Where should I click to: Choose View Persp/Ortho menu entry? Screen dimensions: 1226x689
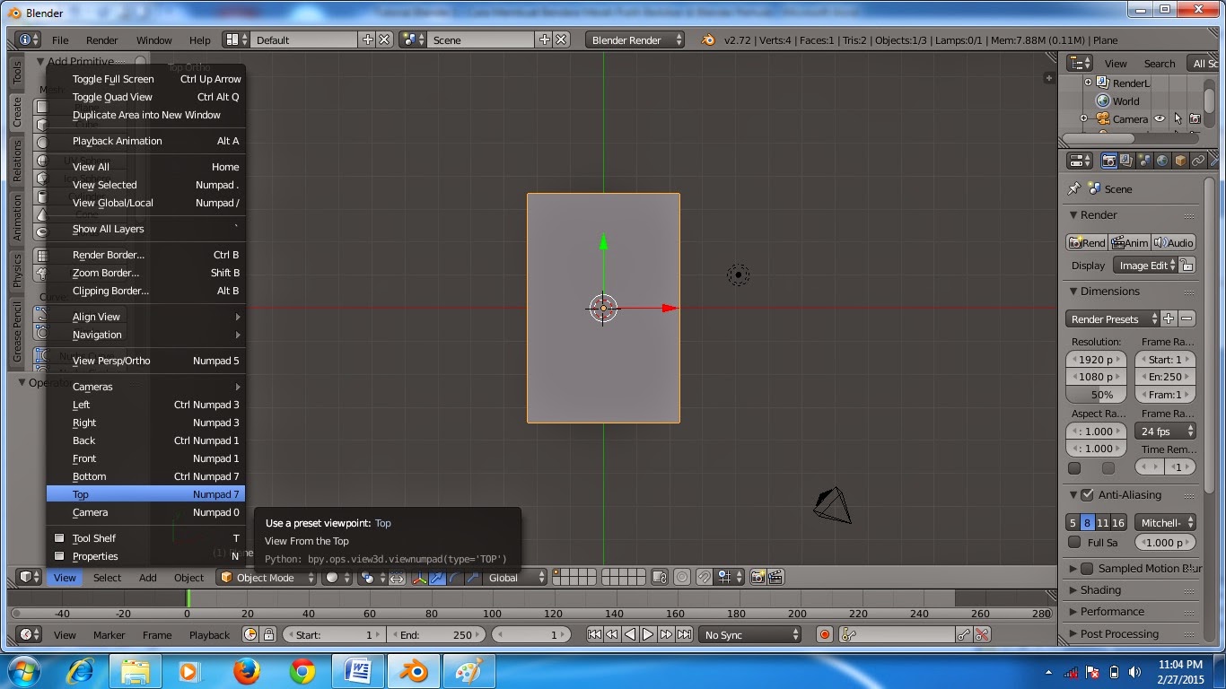pyautogui.click(x=145, y=361)
